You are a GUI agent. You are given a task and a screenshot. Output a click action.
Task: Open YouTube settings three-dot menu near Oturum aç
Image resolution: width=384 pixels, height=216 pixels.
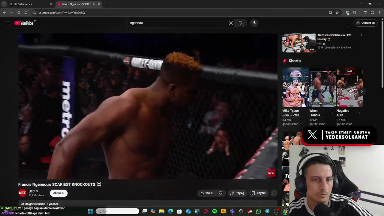[x=348, y=23]
